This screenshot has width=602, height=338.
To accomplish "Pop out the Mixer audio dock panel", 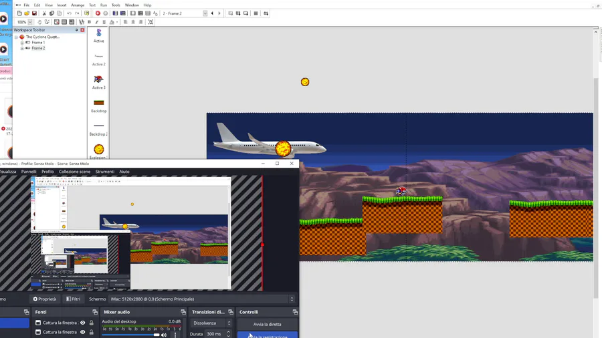I will click(x=183, y=312).
